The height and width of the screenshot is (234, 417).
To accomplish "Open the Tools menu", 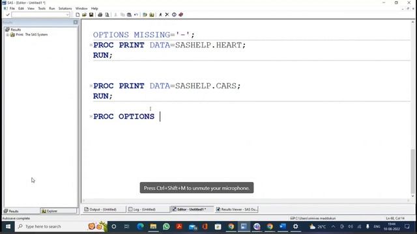I will (42, 8).
